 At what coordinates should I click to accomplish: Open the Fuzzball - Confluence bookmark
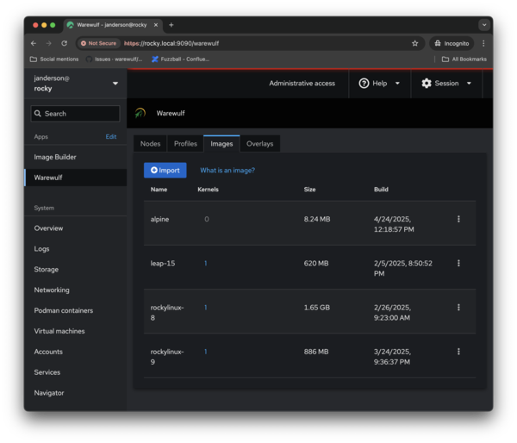[180, 59]
